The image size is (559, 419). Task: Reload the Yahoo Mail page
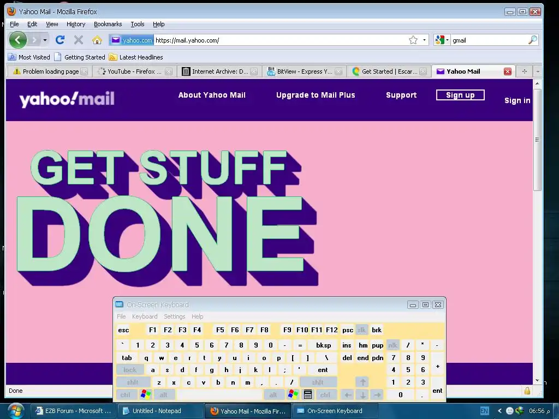click(60, 40)
